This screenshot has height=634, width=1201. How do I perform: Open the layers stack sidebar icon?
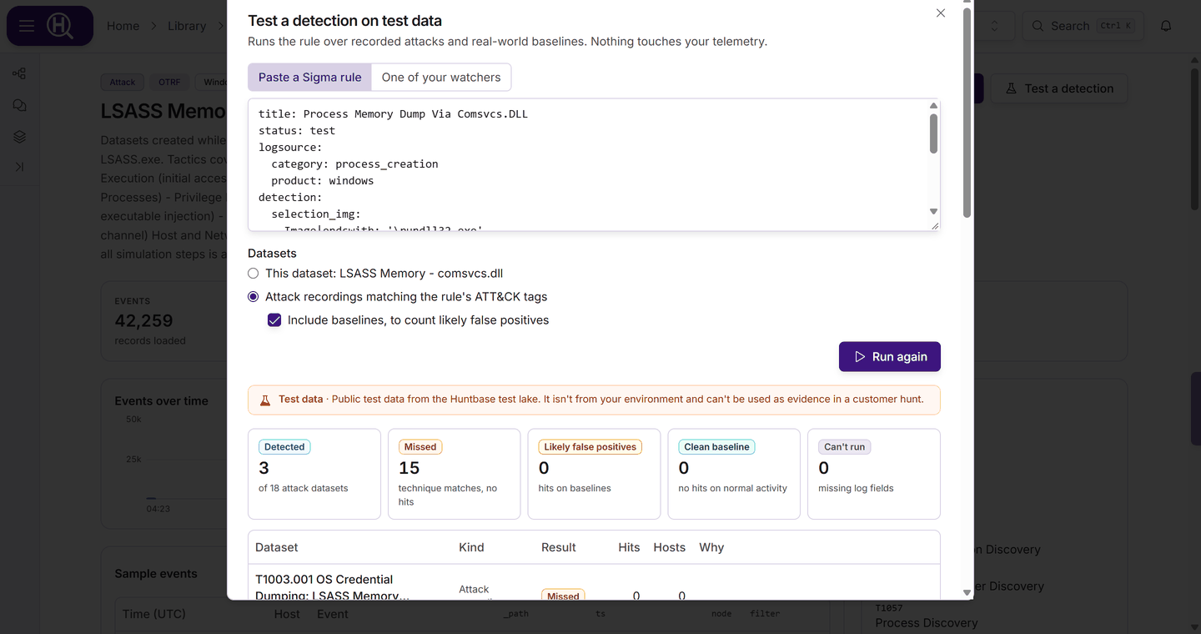19,137
